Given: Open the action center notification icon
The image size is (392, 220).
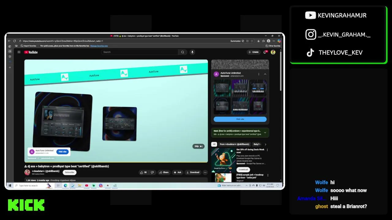Looking at the screenshot, I should (x=278, y=185).
